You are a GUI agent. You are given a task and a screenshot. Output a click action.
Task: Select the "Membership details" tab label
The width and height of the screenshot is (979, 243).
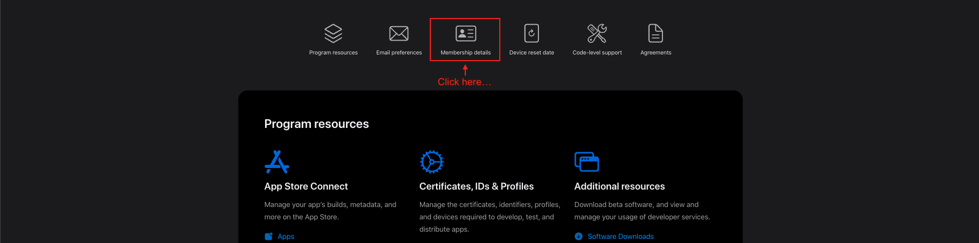click(465, 52)
